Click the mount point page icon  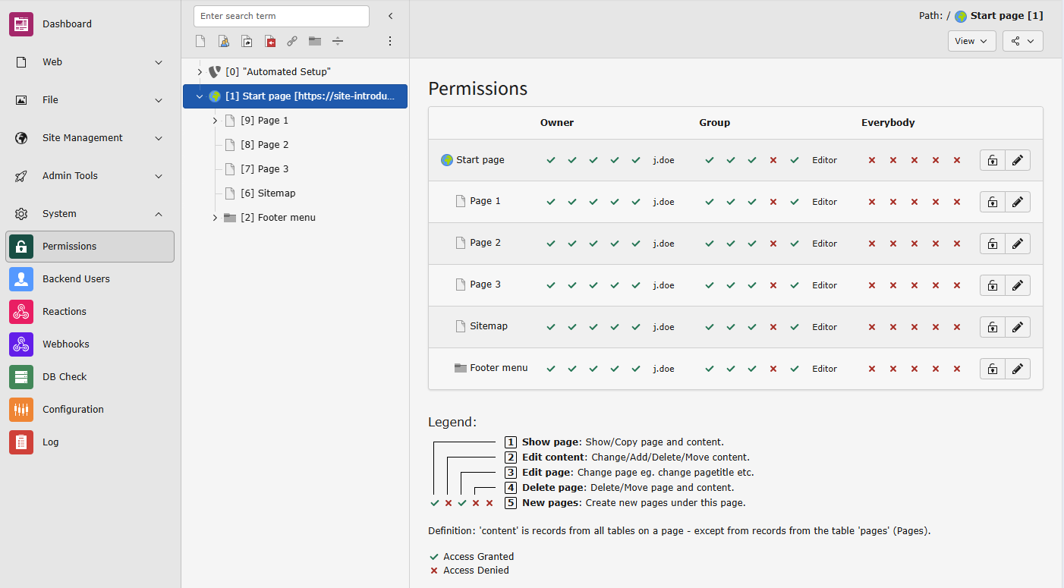269,41
